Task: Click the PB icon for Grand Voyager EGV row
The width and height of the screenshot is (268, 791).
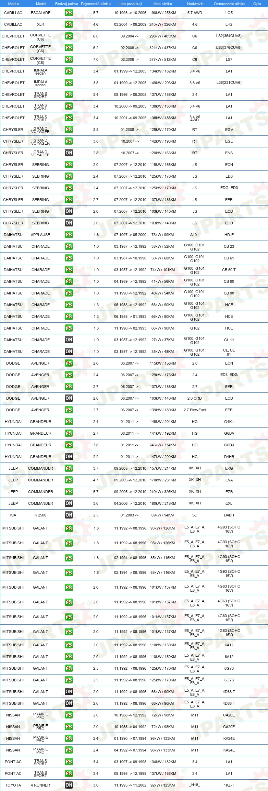Action: (x=69, y=130)
